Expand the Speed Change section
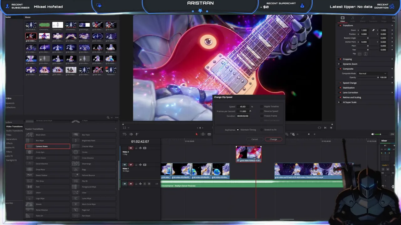 point(350,83)
